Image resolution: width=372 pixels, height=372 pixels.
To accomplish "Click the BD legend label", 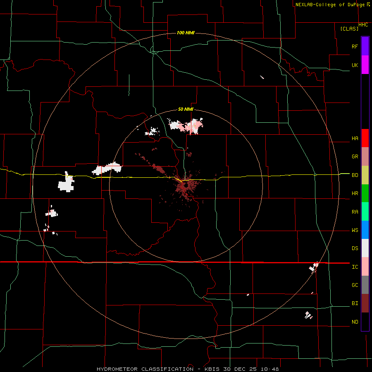I will click(355, 175).
